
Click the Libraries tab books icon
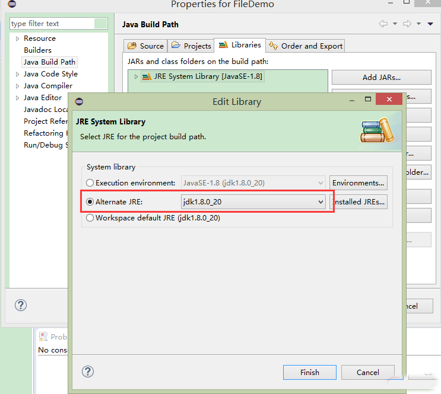tap(223, 44)
